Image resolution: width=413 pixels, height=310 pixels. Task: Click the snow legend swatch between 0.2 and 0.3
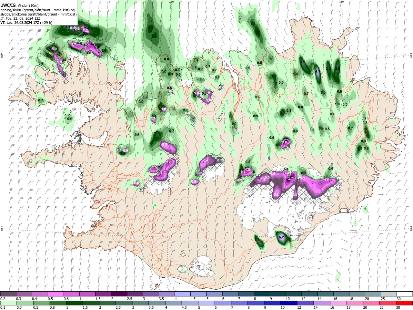[8, 294]
